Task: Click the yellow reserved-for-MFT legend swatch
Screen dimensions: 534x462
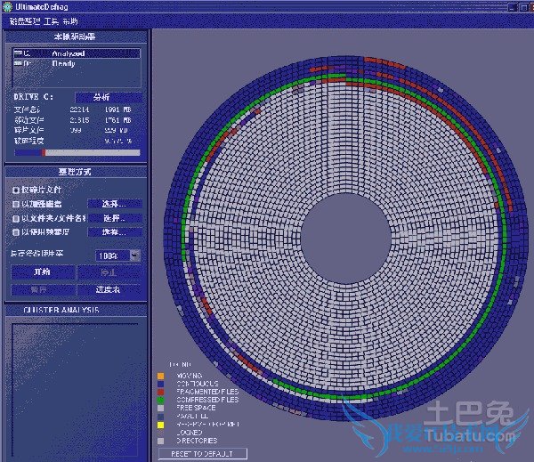Action: [x=161, y=425]
